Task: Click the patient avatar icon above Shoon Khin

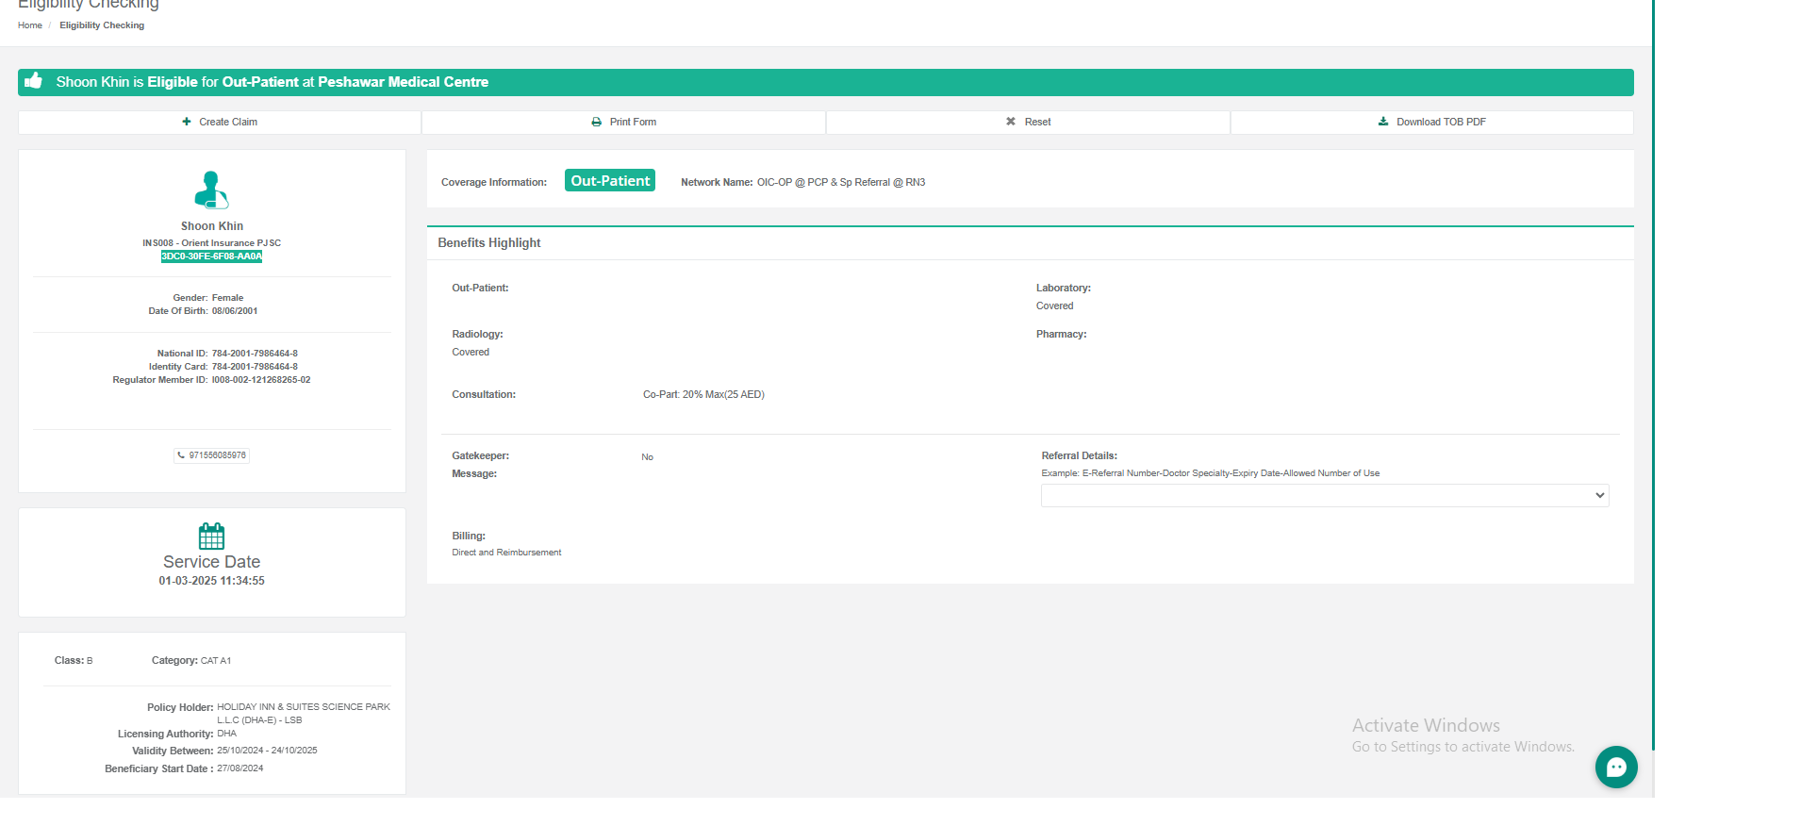Action: point(211,190)
